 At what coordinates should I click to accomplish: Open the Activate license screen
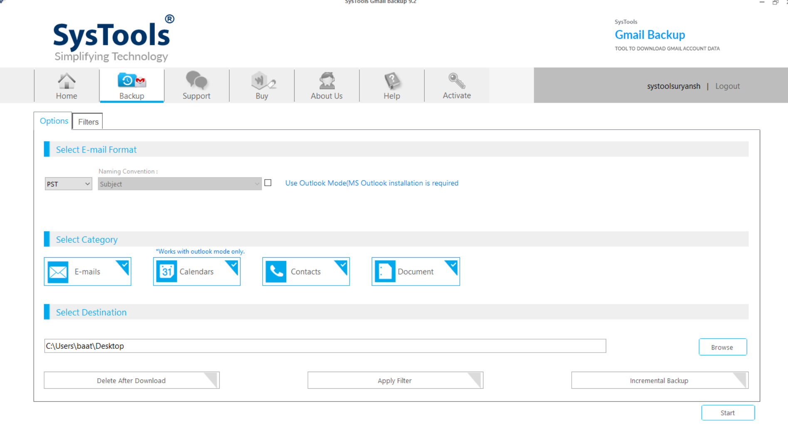coord(456,85)
